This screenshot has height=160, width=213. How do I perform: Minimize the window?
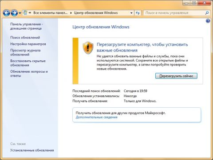[x=187, y=3]
